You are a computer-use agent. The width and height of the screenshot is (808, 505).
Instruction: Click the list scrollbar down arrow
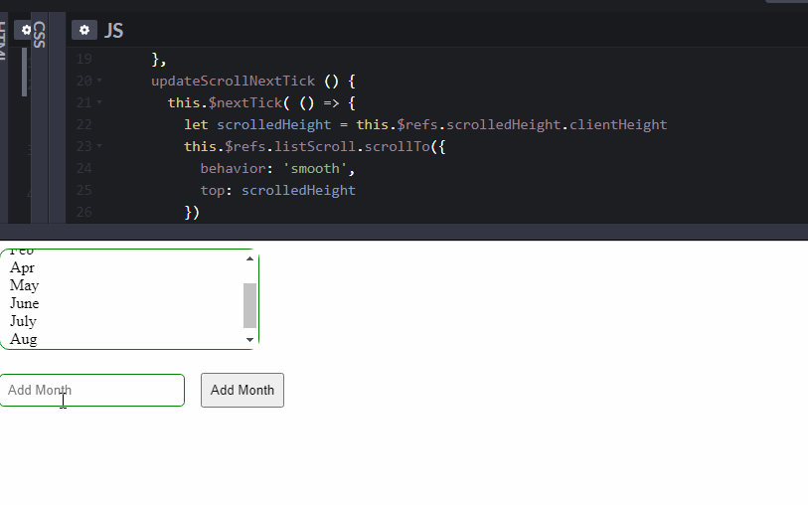point(249,340)
